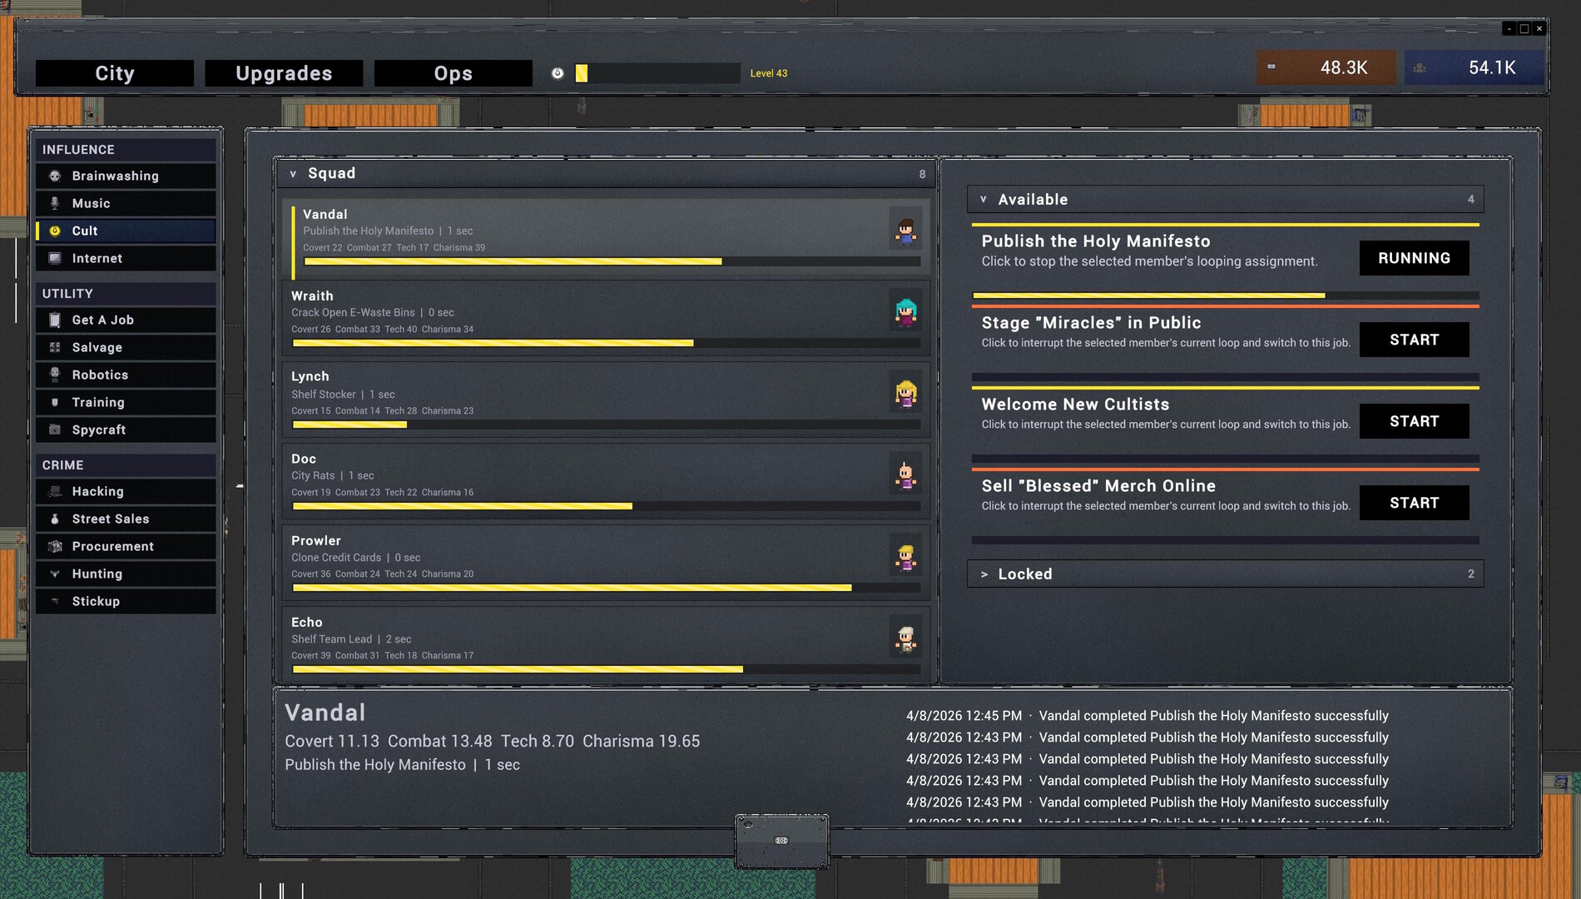Image resolution: width=1581 pixels, height=899 pixels.
Task: Click the Music microphone icon
Action: coord(55,203)
